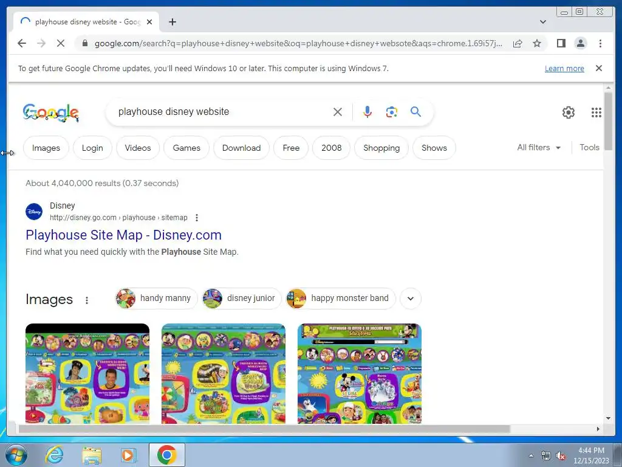Switch to Shopping results
This screenshot has height=467, width=622.
381,148
